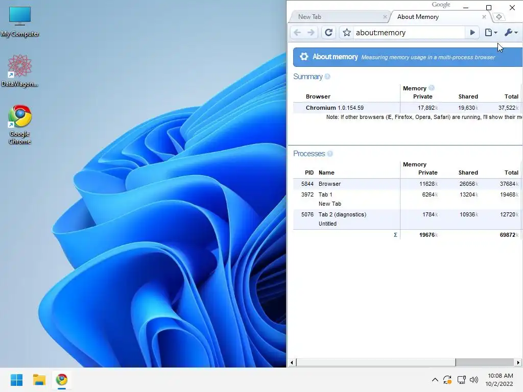This screenshot has height=392, width=523.
Task: Close the About Memory tab
Action: tap(484, 17)
